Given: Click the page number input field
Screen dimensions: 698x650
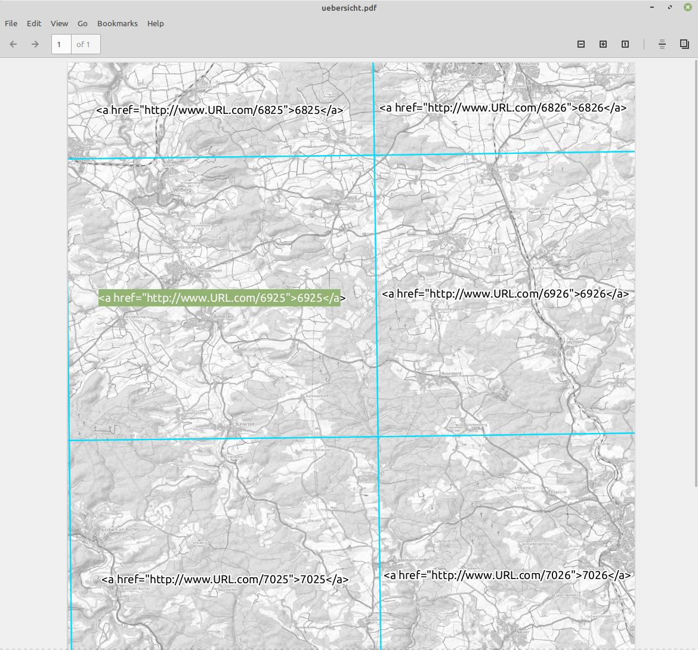Looking at the screenshot, I should tap(60, 44).
